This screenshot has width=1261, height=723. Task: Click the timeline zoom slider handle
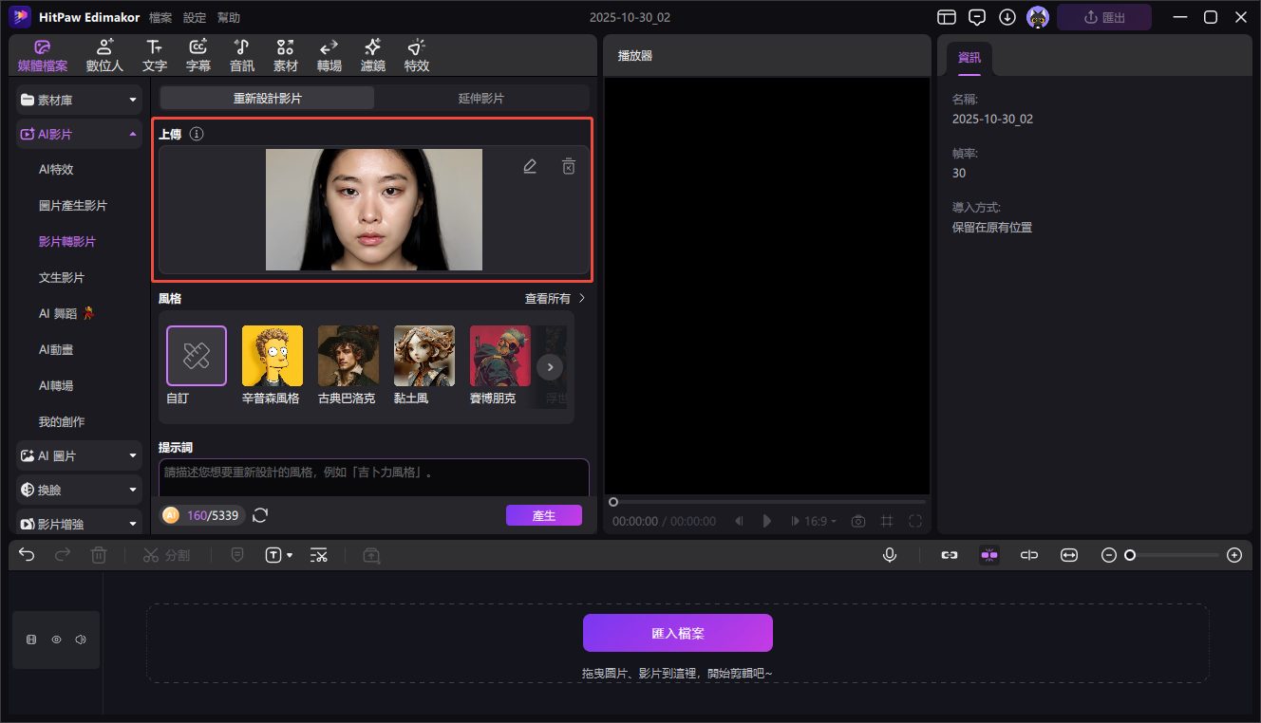(1130, 555)
